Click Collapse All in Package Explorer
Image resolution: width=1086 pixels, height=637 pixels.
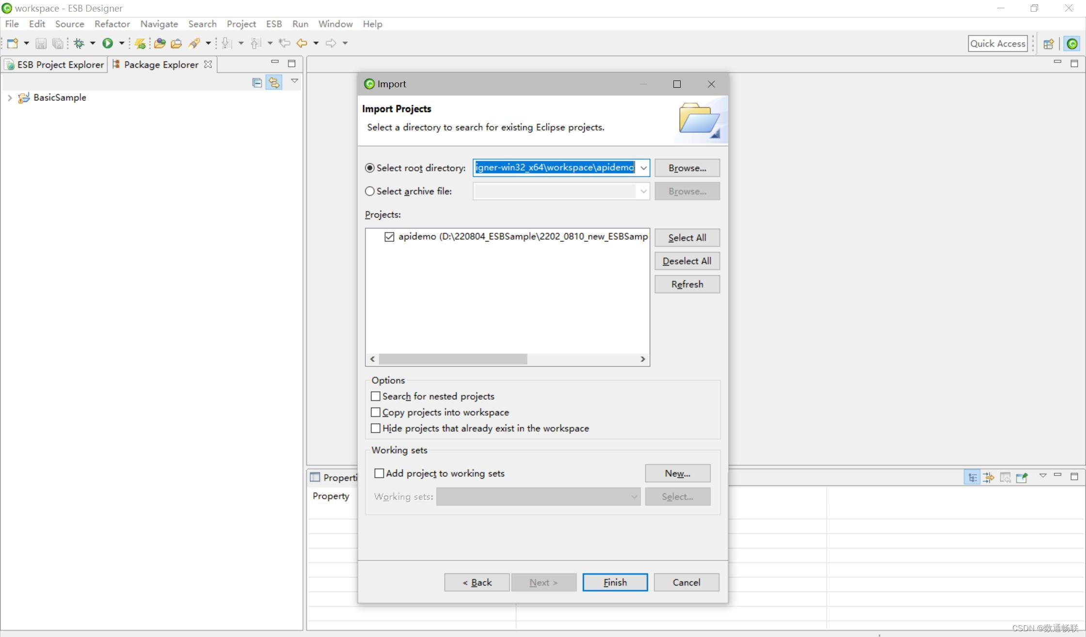click(257, 82)
